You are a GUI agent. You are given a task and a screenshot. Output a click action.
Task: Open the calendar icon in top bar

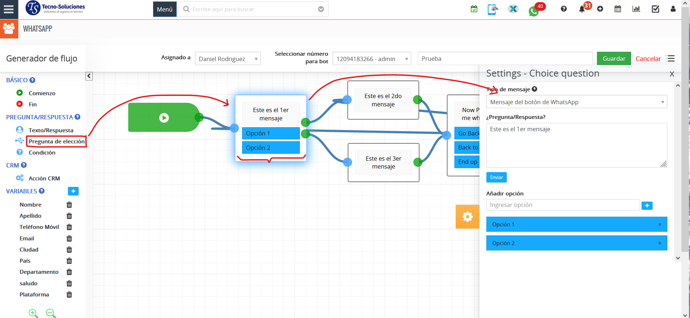[x=617, y=9]
